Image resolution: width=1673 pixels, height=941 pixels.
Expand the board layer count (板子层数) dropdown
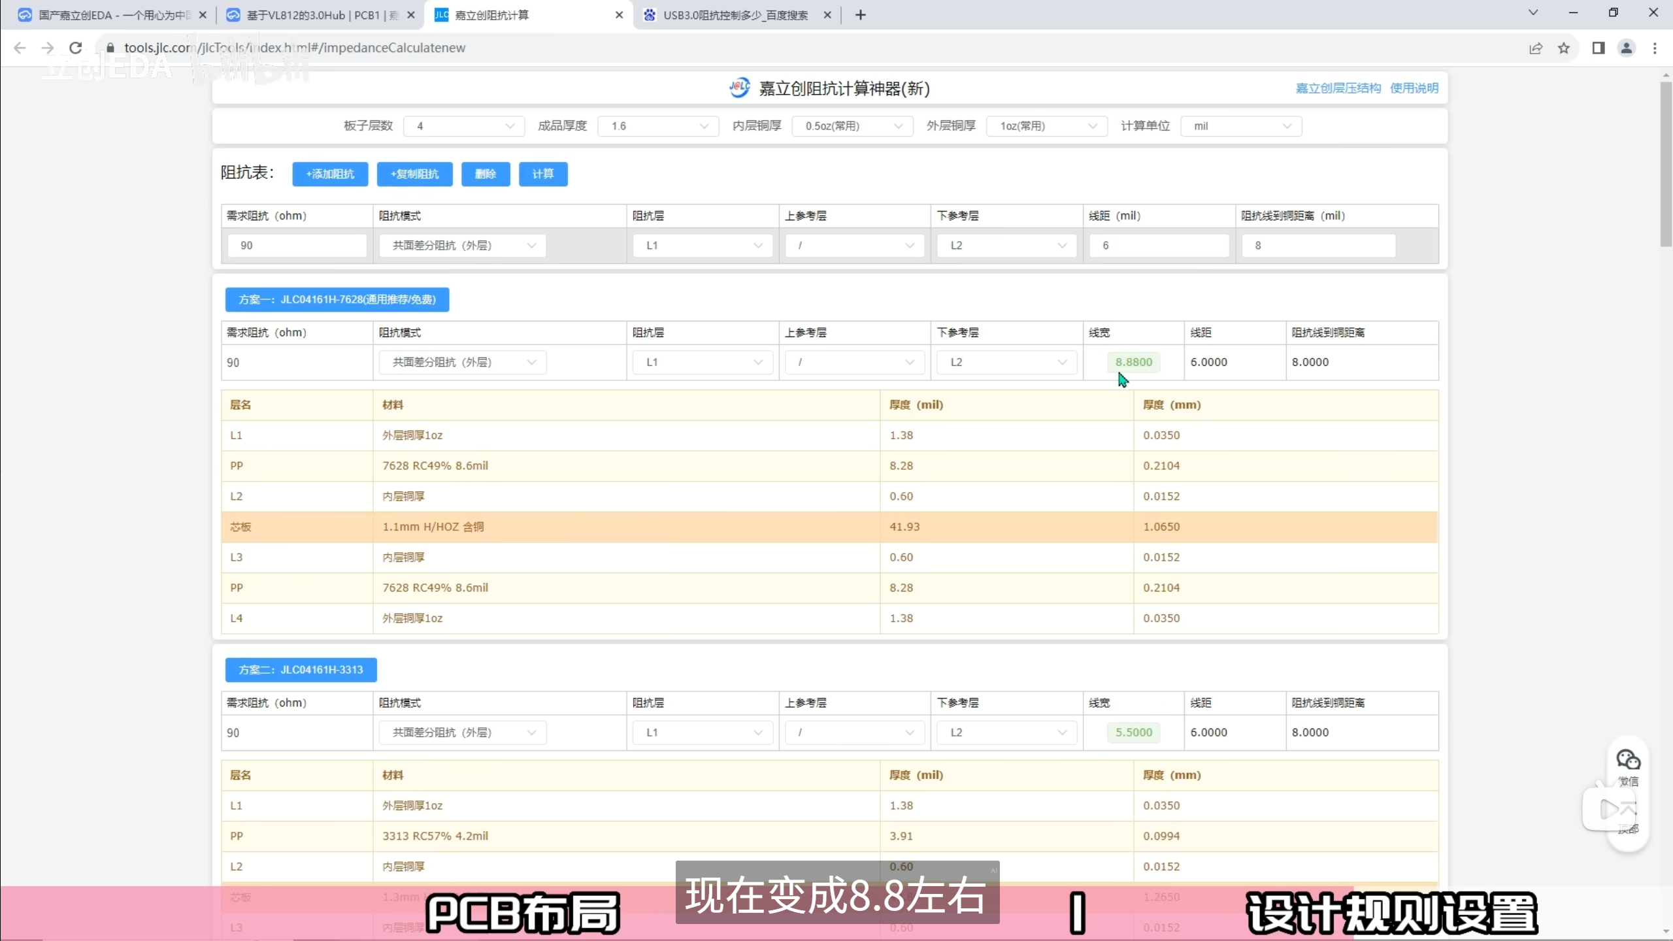tap(464, 126)
